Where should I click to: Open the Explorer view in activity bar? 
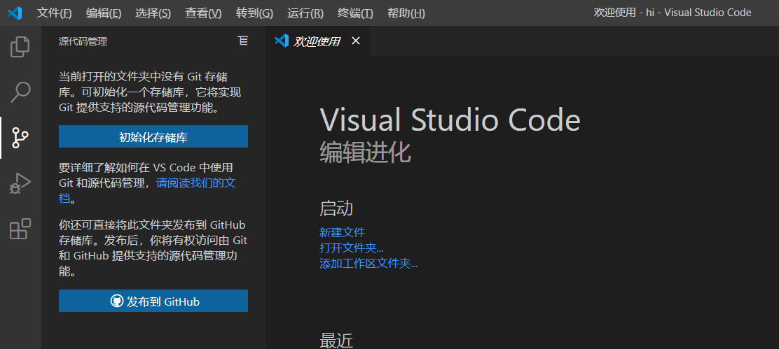20,47
